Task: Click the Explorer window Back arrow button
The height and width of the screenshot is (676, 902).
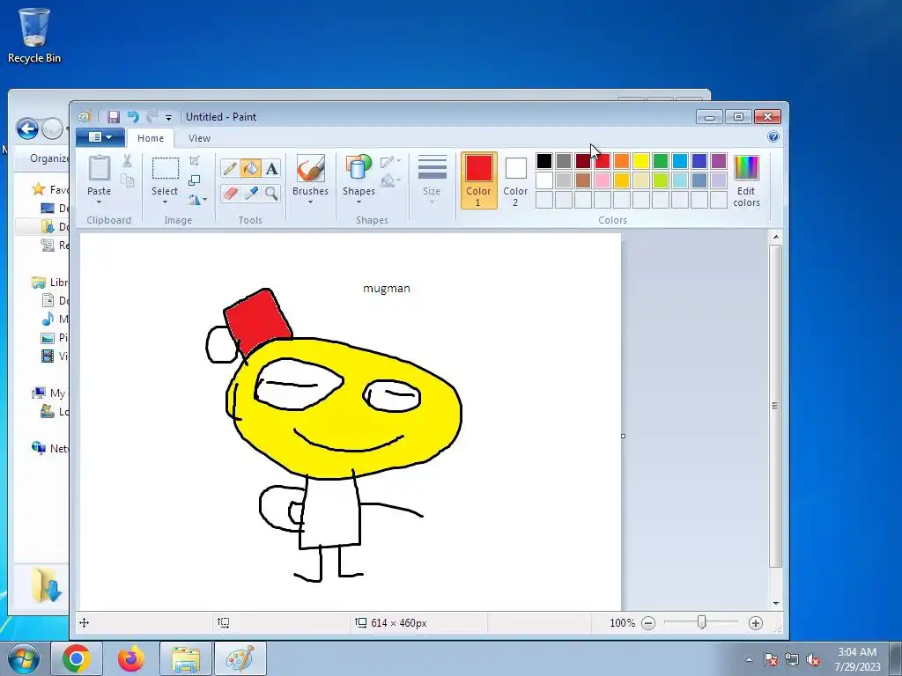Action: point(27,129)
